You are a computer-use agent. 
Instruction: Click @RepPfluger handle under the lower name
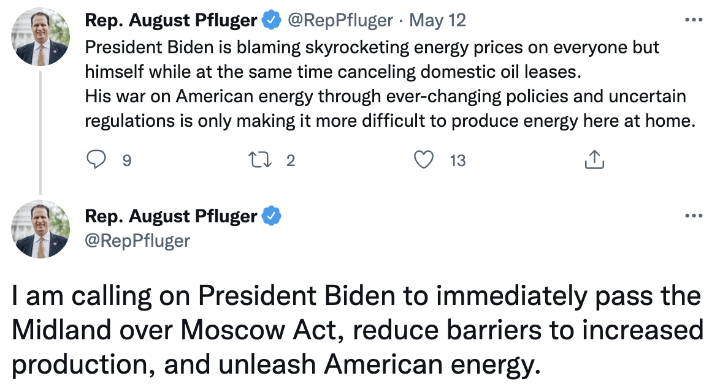click(137, 241)
